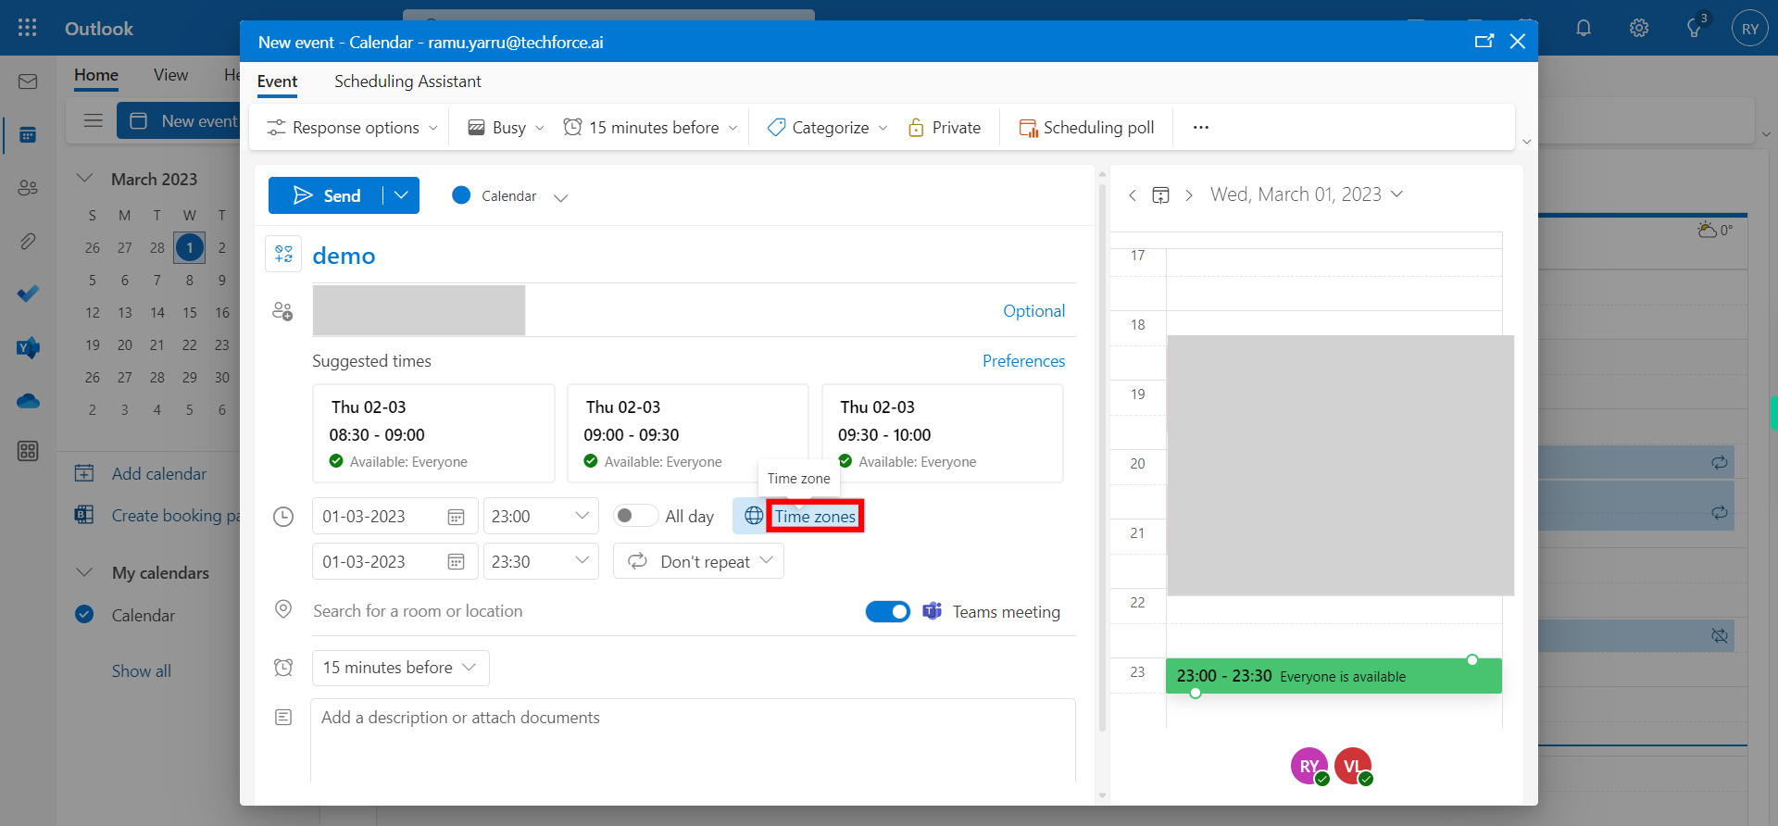Viewport: 1778px width, 826px height.
Task: Open OneDrive cloud icon in the sidebar
Action: tap(28, 401)
